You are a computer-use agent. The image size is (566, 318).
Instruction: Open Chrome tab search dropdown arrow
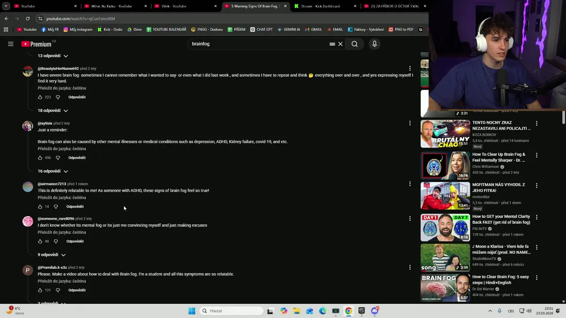(6, 6)
